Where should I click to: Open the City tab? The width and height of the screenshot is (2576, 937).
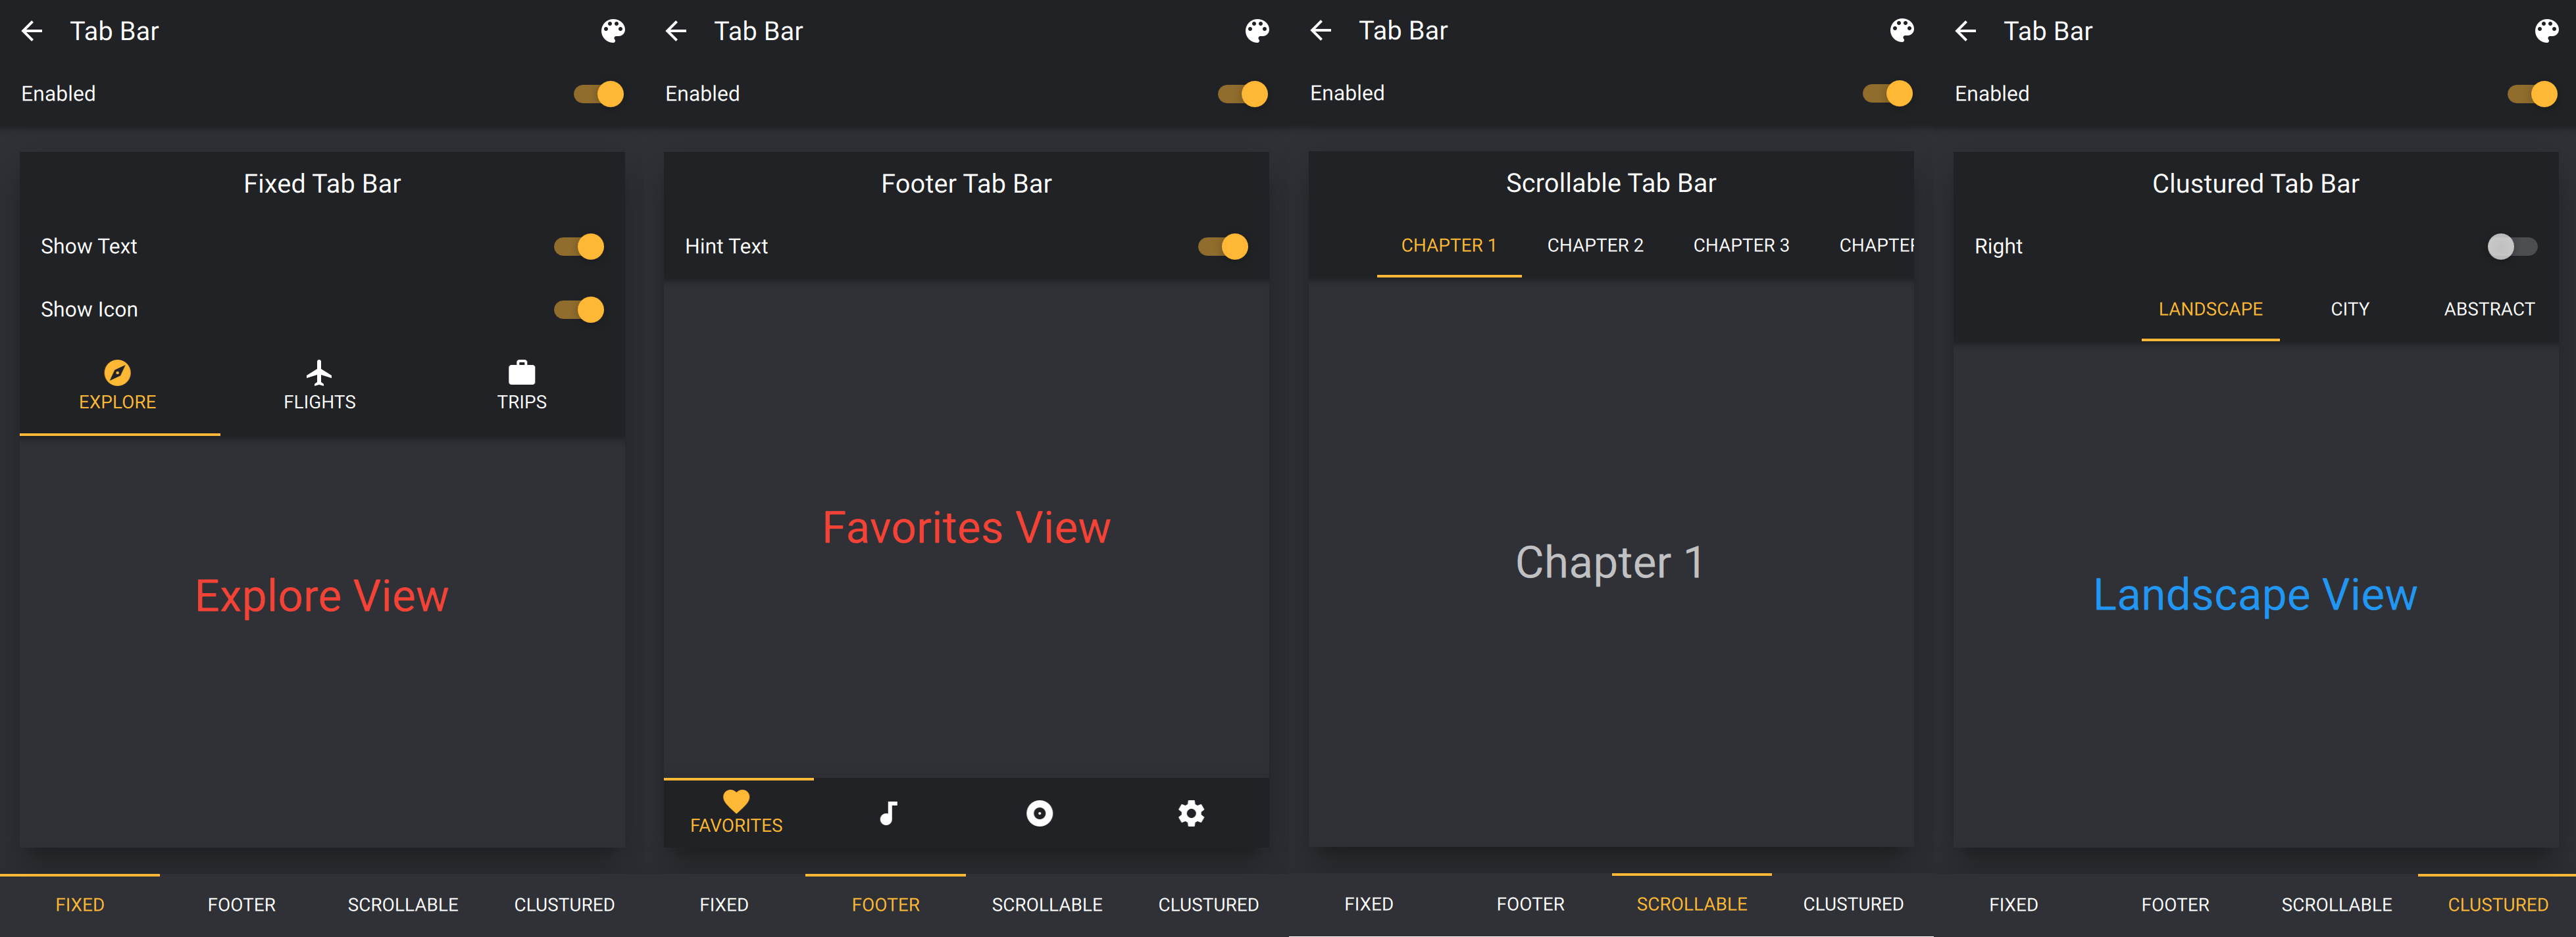coord(2349,310)
